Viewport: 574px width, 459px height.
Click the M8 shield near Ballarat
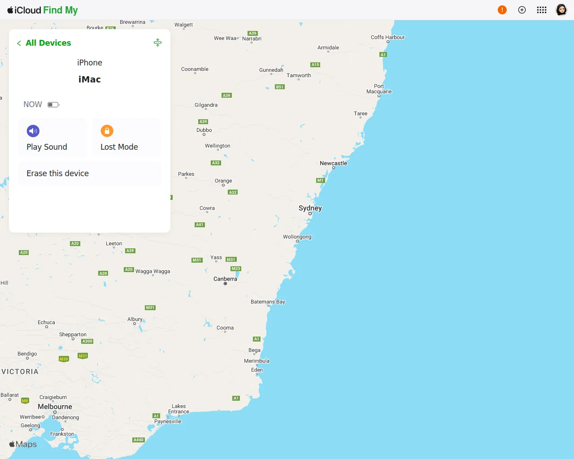pos(25,401)
